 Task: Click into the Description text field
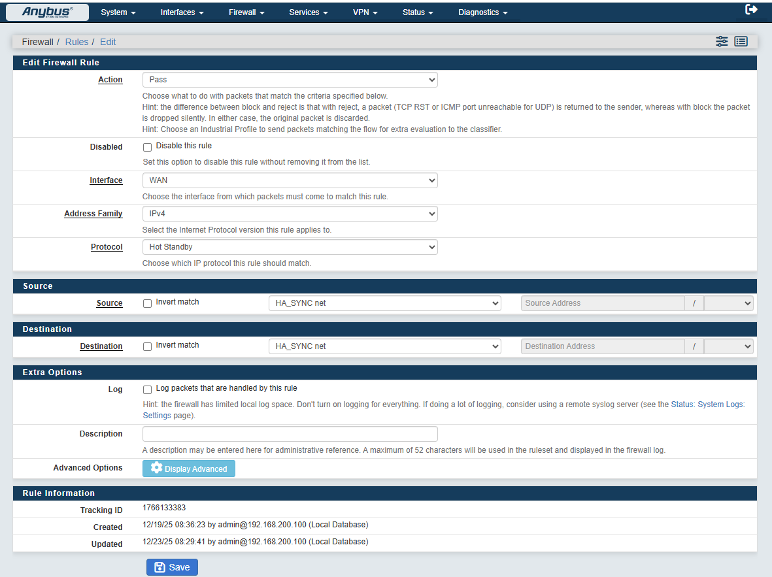click(290, 434)
